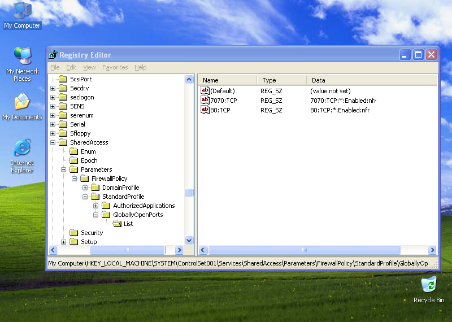
Task: Click the Sfloppy folder icon
Action: pos(63,133)
